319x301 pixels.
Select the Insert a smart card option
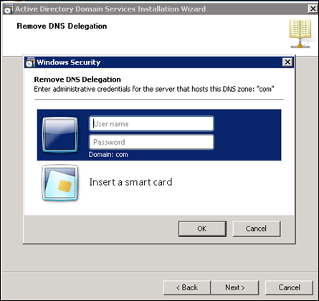click(x=130, y=182)
